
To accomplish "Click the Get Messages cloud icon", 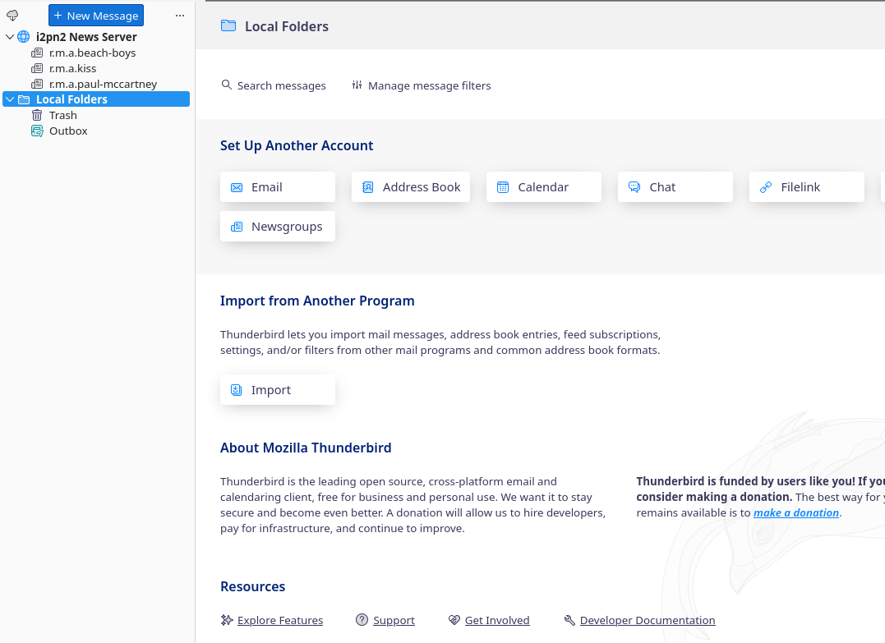I will [12, 16].
